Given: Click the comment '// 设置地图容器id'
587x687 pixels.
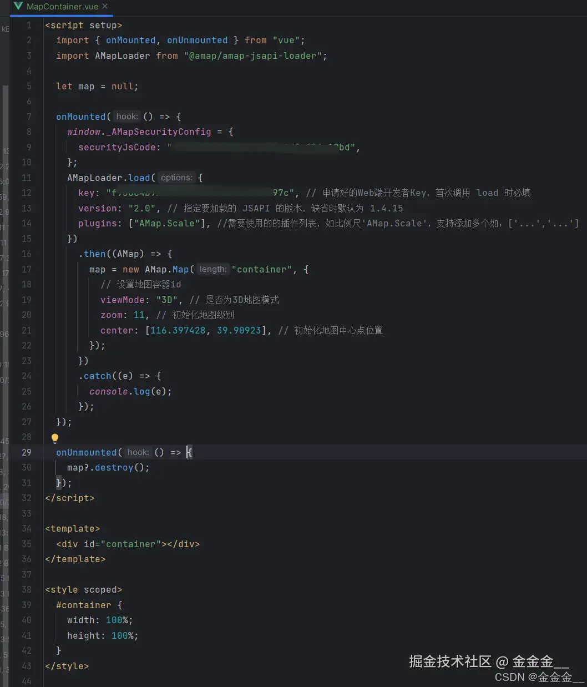Looking at the screenshot, I should pos(141,284).
